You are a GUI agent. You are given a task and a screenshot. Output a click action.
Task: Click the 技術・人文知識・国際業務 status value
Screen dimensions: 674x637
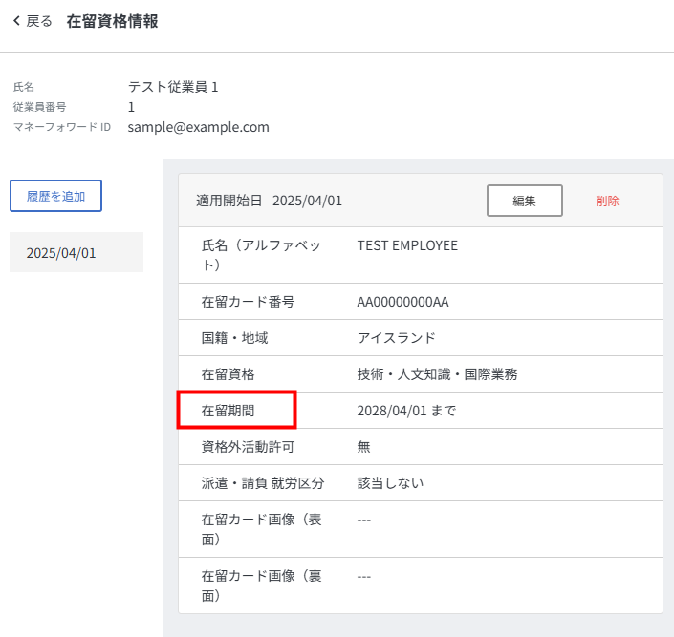pyautogui.click(x=437, y=374)
